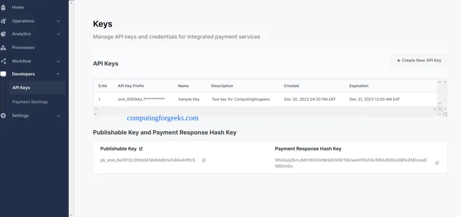This screenshot has height=217, width=461.
Task: Click the Developers monitor icon
Action: (3, 74)
